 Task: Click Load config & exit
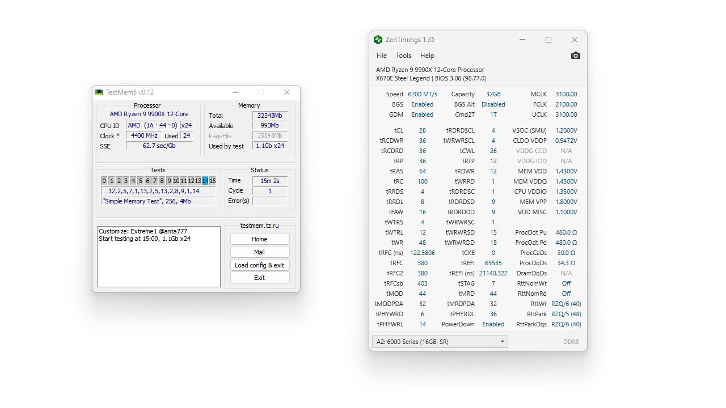[x=259, y=265]
